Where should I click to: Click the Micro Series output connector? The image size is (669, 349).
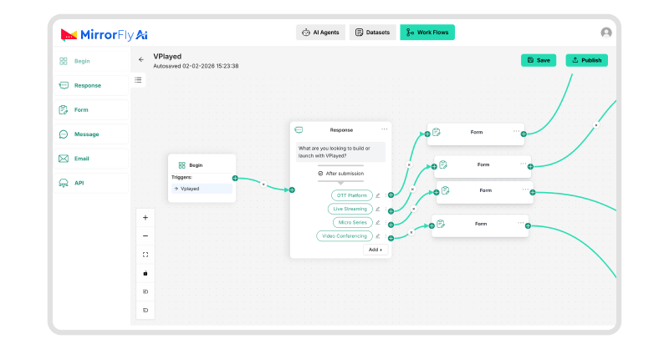coord(391,225)
